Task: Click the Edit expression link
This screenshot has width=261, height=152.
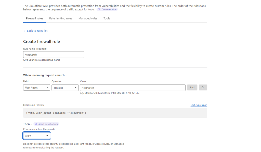Action: [199, 105]
